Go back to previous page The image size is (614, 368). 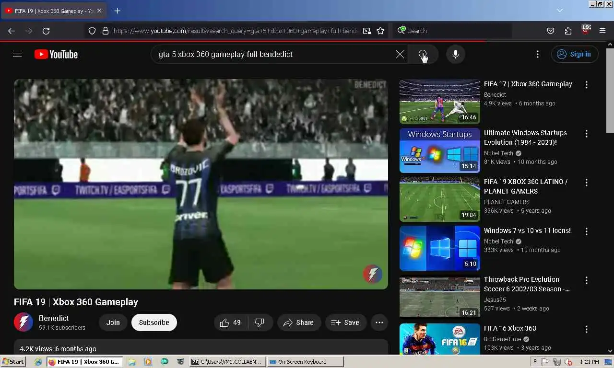point(12,31)
